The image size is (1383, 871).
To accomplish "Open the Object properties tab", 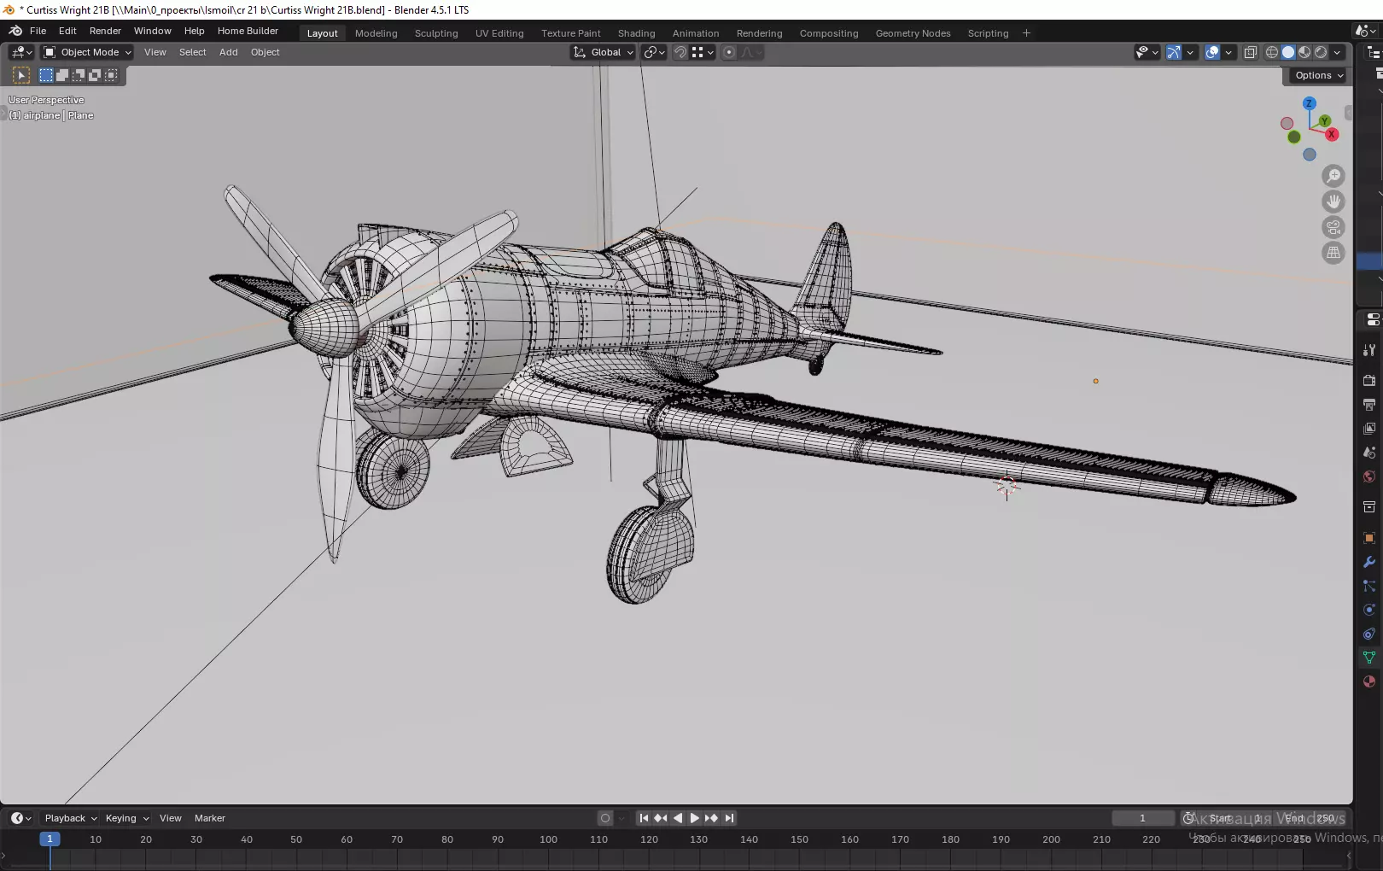I will coord(1369,537).
